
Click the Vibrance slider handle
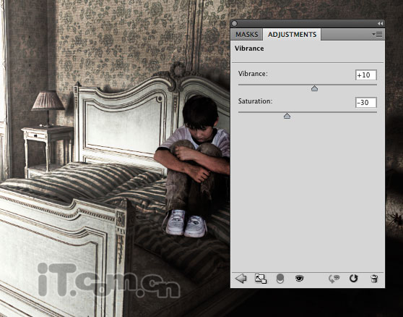click(x=314, y=88)
